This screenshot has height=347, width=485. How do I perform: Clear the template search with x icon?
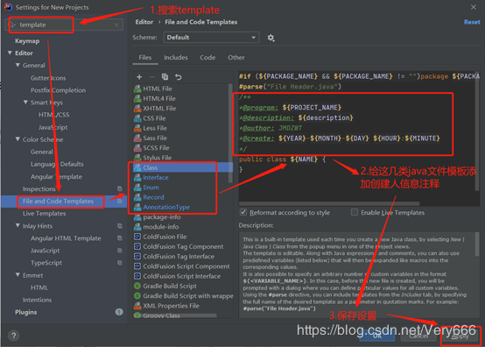[x=116, y=25]
